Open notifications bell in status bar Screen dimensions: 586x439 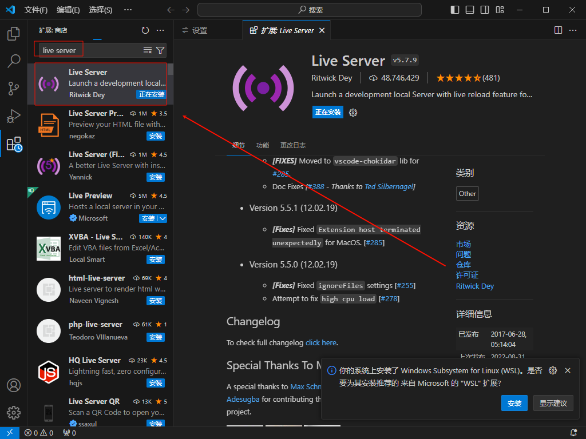pyautogui.click(x=573, y=433)
